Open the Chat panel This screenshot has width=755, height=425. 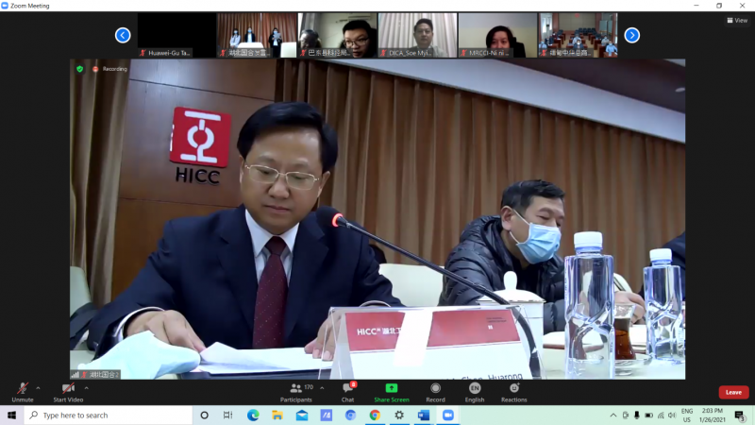point(347,389)
